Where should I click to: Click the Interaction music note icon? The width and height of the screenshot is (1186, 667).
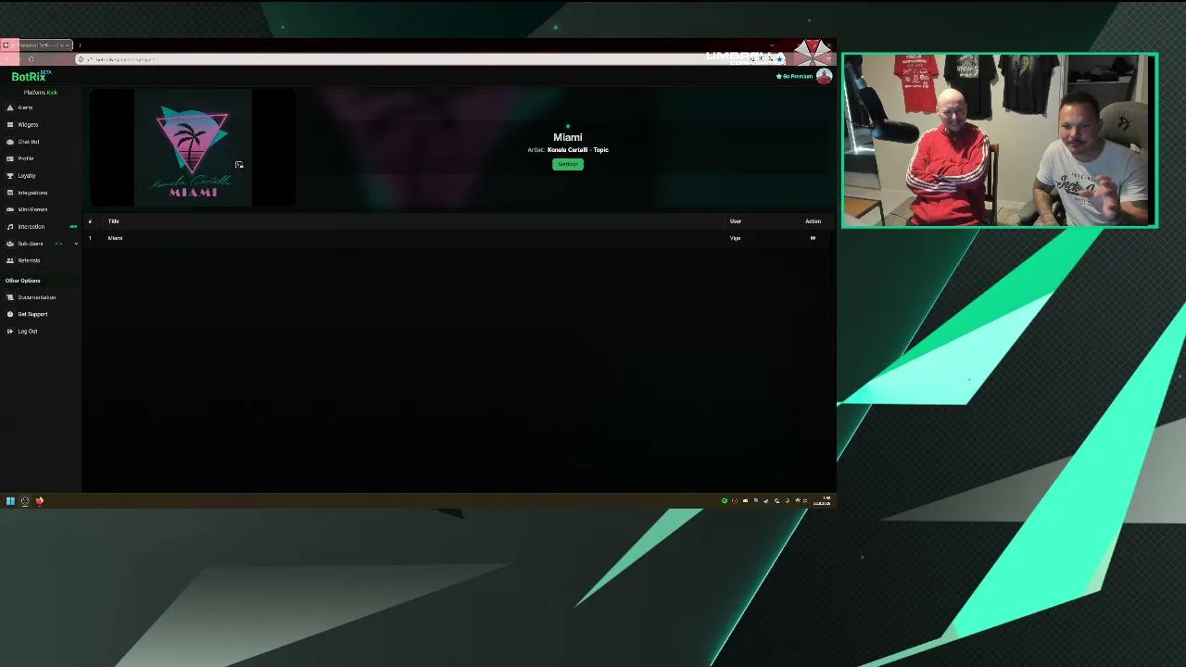(x=10, y=227)
